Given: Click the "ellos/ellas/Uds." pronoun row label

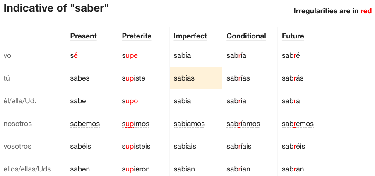Looking at the screenshot, I should [28, 169].
